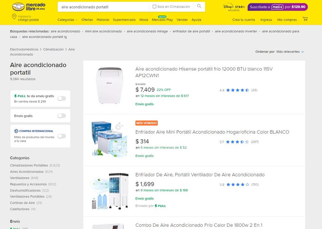This screenshot has height=229, width=322.
Task: Check the Solo en Climatización checkbox
Action: click(x=155, y=7)
